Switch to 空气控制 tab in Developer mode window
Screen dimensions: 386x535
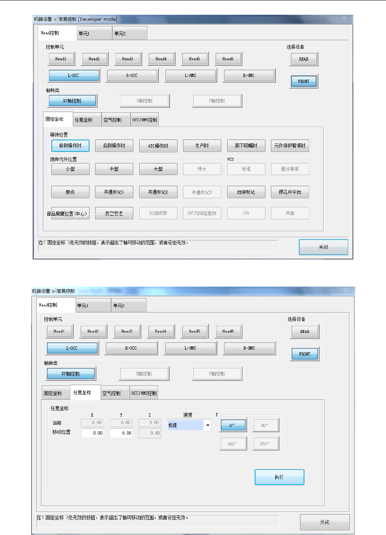click(116, 120)
